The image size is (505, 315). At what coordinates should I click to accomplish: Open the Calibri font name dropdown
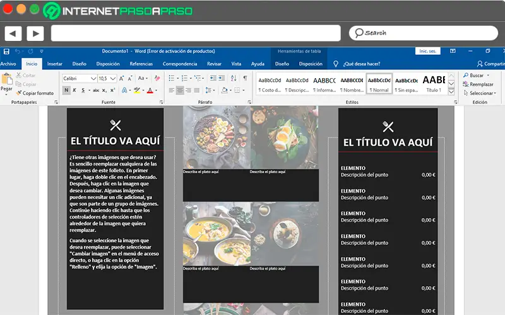[x=93, y=78]
